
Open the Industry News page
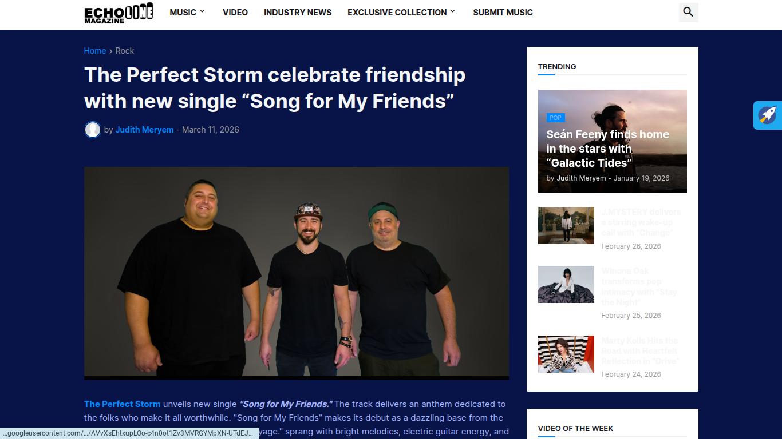point(298,13)
